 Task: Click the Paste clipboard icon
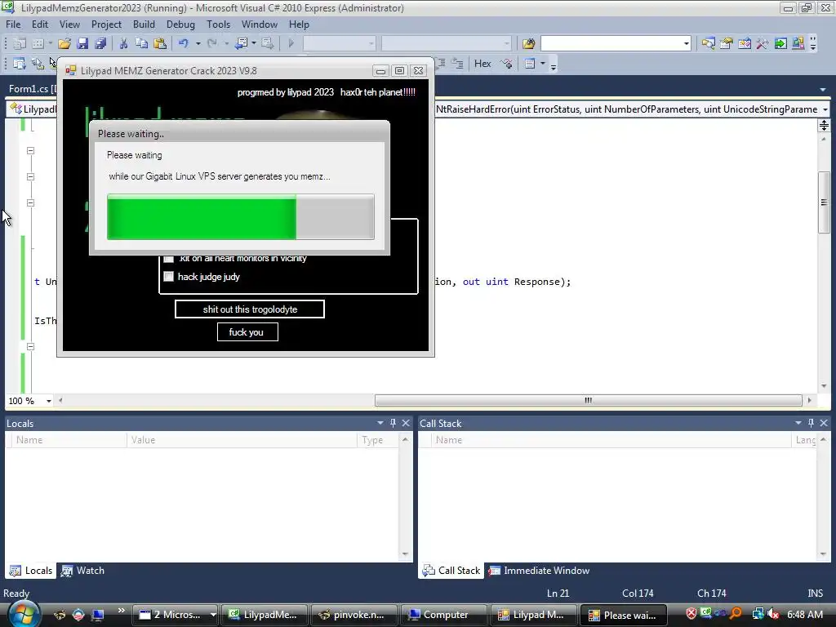point(159,43)
